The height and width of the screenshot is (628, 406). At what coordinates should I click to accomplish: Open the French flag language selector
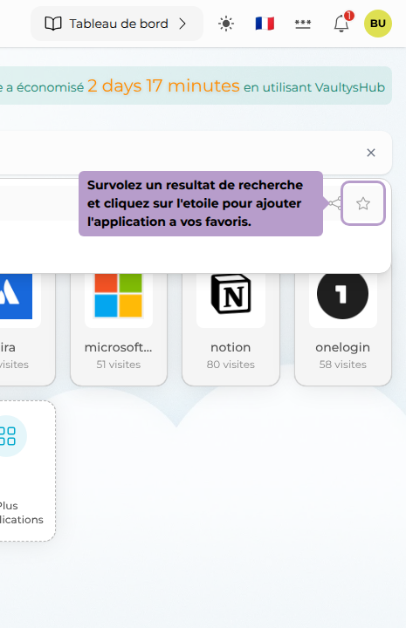265,24
